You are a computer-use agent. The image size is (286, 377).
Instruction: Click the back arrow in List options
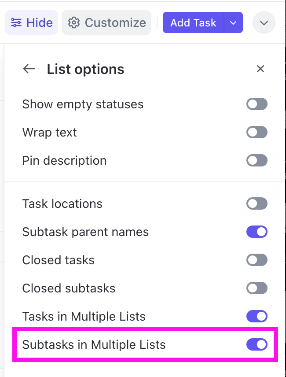29,69
